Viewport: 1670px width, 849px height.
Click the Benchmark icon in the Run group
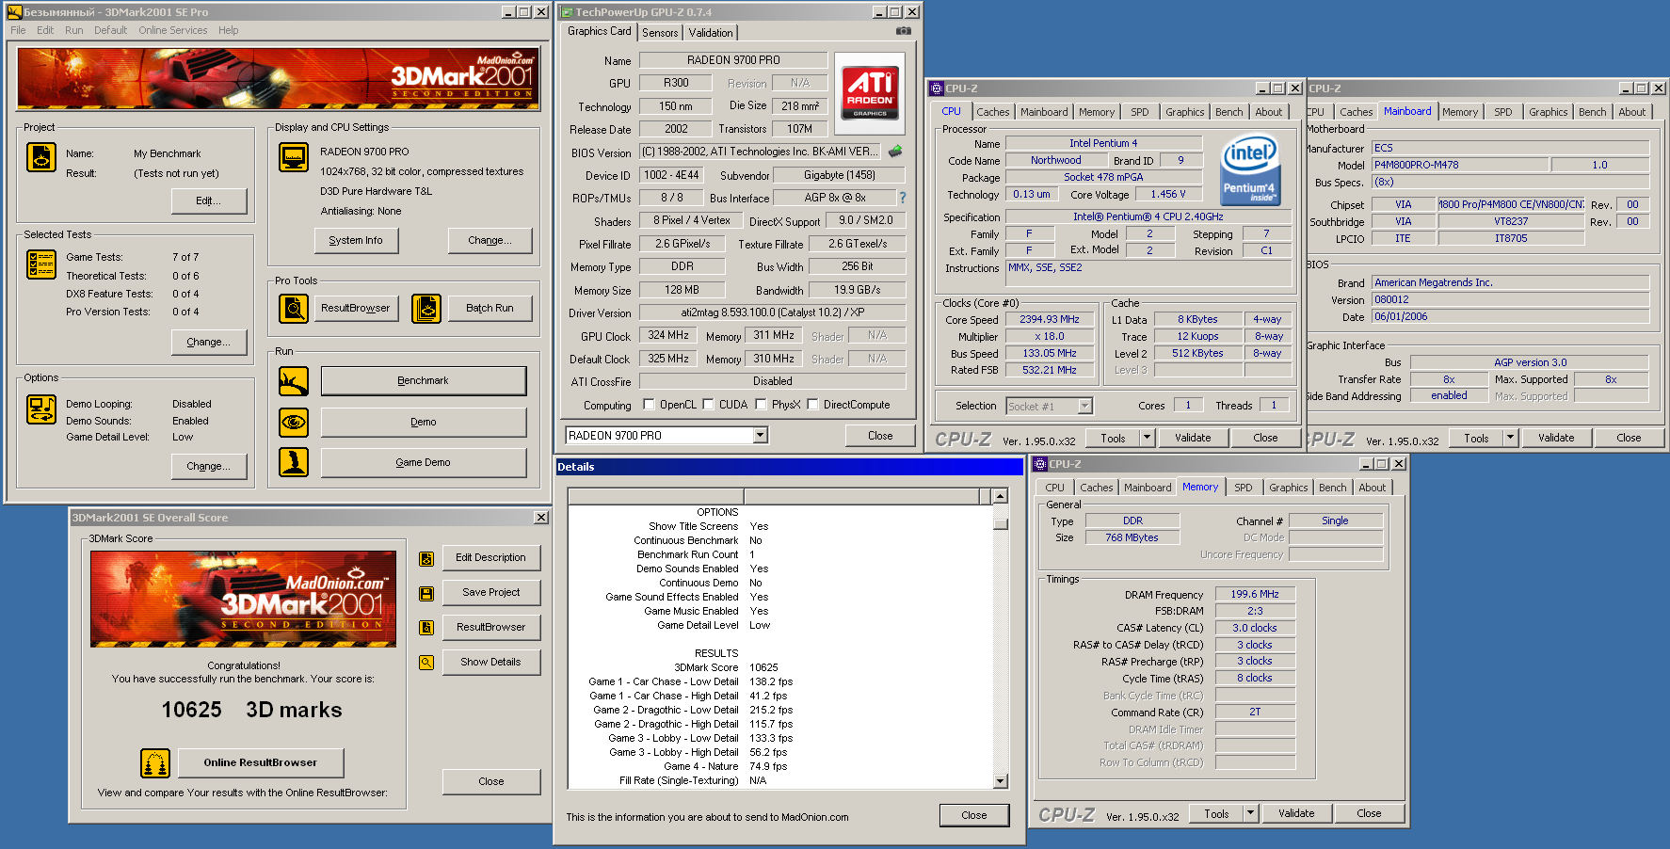[x=294, y=381]
